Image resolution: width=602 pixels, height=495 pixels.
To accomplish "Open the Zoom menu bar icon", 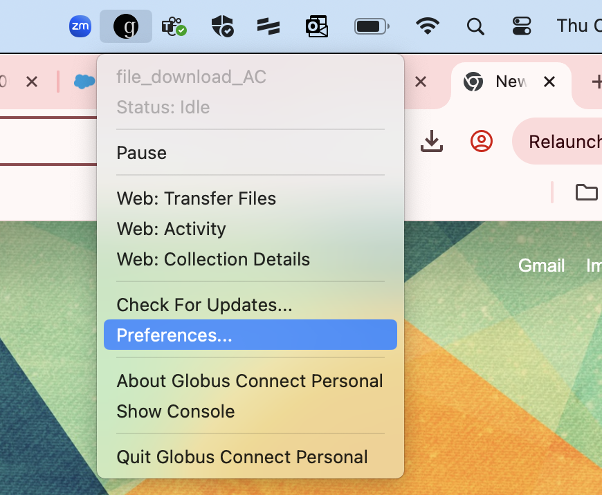I will (80, 26).
